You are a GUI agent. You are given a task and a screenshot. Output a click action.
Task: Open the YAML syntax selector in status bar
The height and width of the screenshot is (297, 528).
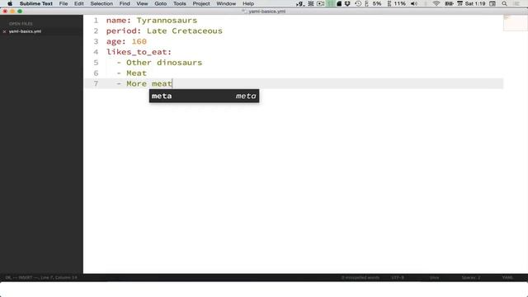[507, 277]
